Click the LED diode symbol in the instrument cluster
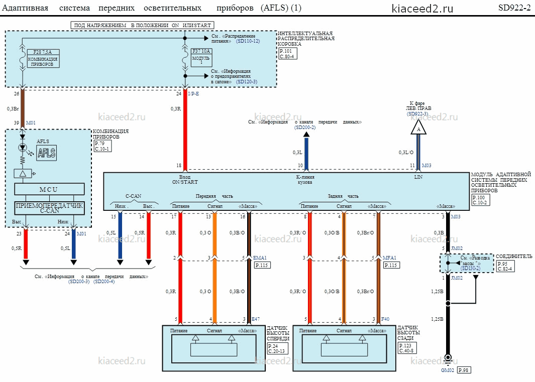This screenshot has width=535, height=382. click(23, 148)
